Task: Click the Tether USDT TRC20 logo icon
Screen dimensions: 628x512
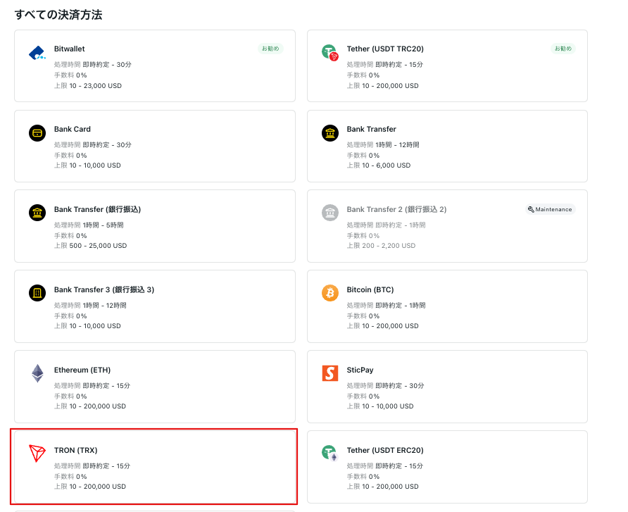Action: [x=330, y=53]
